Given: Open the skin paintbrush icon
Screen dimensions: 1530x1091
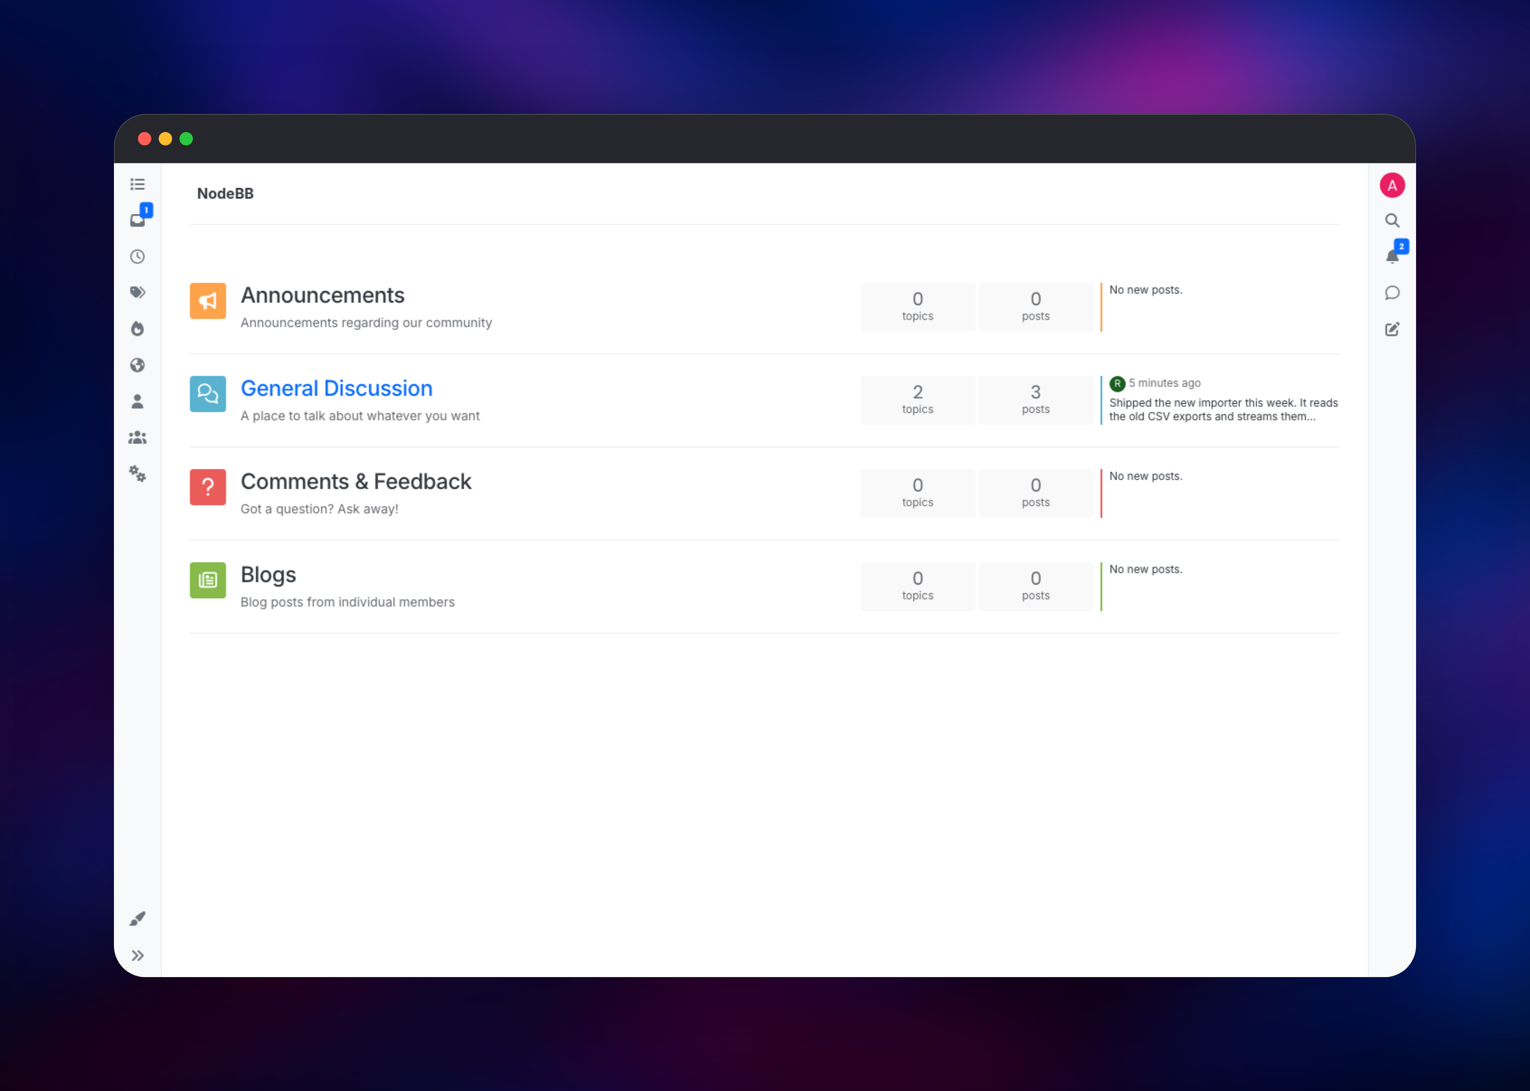Looking at the screenshot, I should point(138,918).
